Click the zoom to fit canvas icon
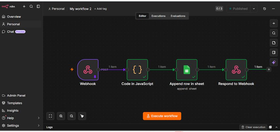The width and height of the screenshot is (280, 132). [x=50, y=116]
